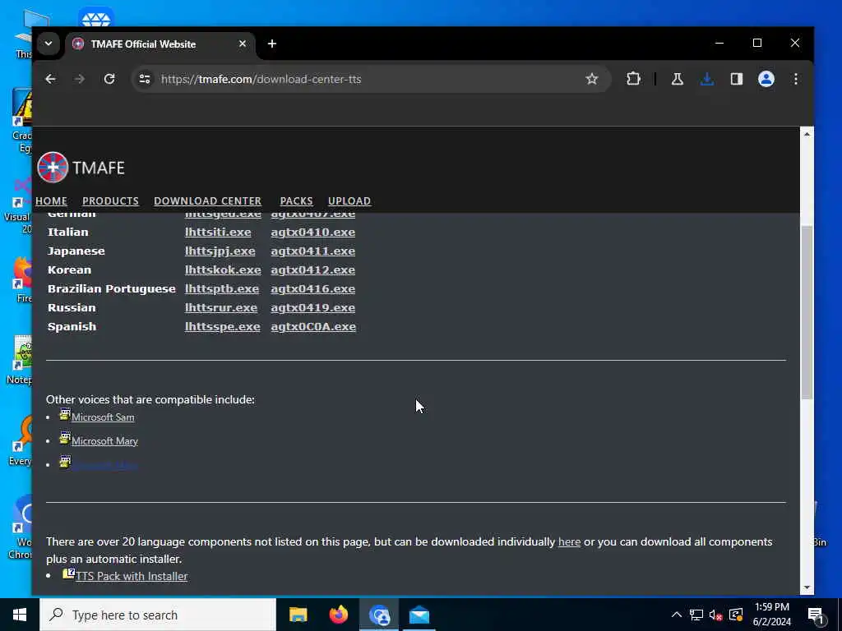Viewport: 842px width, 631px height.
Task: Bookmark this page with the star icon
Action: coord(592,79)
